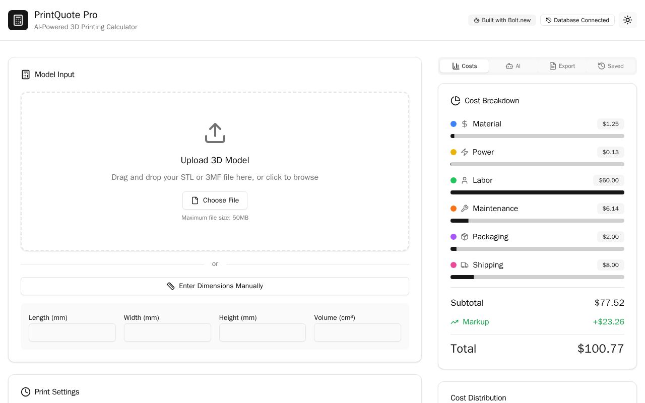Click the Print Settings clock icon
The width and height of the screenshot is (645, 403).
point(26,392)
